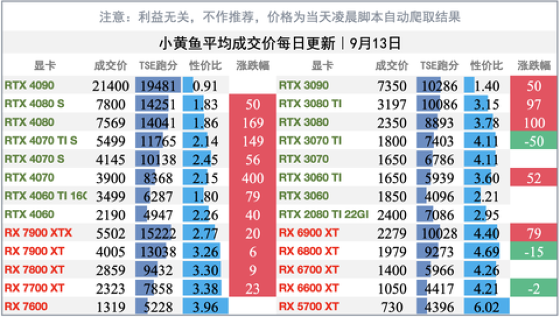Select the RX 6900 XT label
Screen dimensions: 560x317
pyautogui.click(x=309, y=233)
